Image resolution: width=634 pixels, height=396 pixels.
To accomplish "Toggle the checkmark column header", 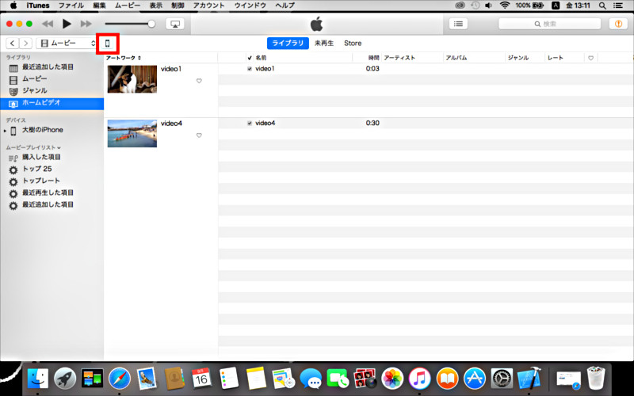I will point(250,58).
